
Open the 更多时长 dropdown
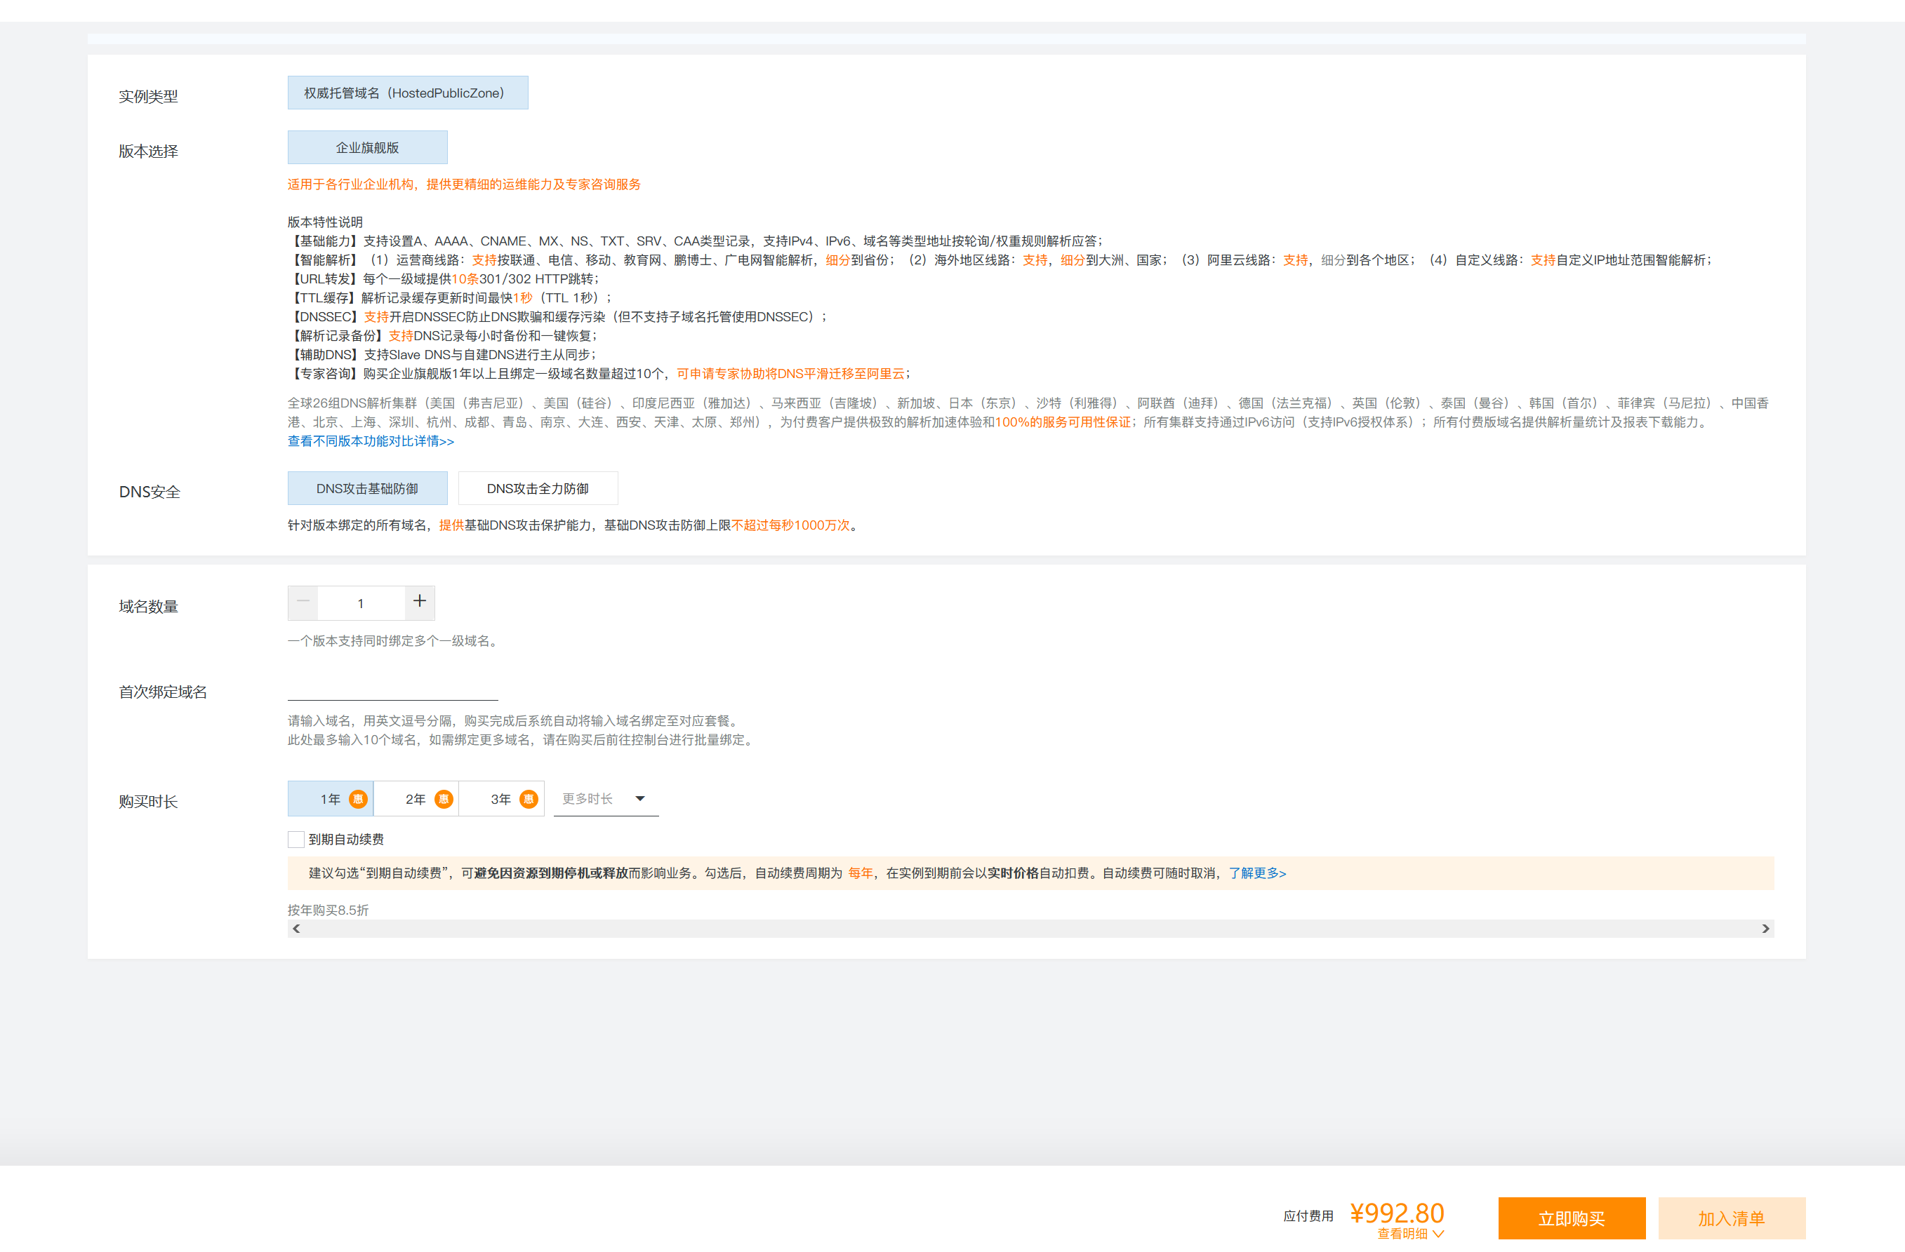pos(605,798)
